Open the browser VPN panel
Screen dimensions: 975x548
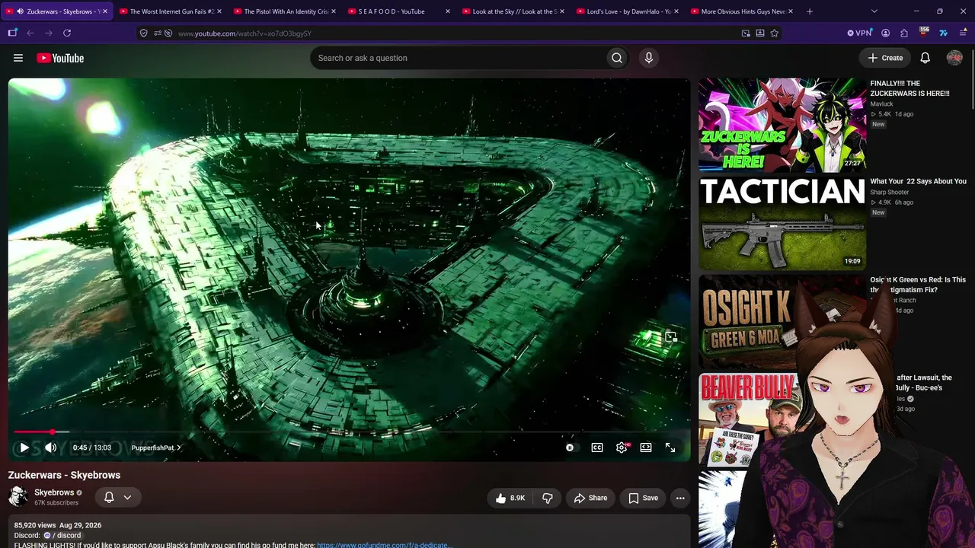[x=859, y=33]
